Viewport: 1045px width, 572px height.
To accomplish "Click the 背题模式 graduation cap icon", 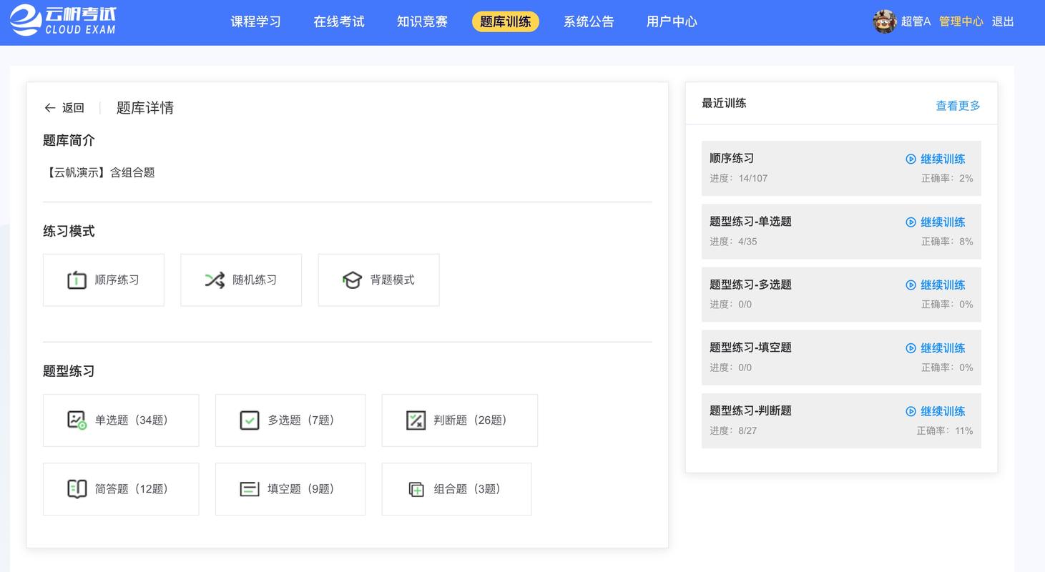I will click(x=352, y=280).
